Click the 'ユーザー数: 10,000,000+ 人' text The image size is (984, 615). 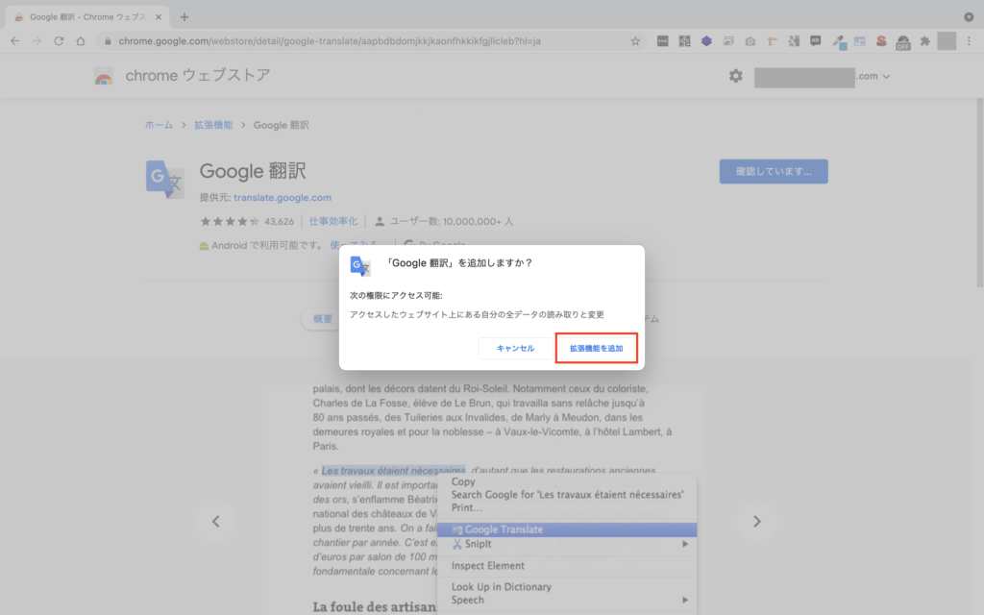pyautogui.click(x=452, y=222)
